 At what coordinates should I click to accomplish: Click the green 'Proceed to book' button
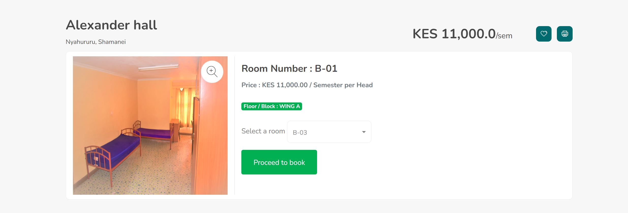(279, 162)
